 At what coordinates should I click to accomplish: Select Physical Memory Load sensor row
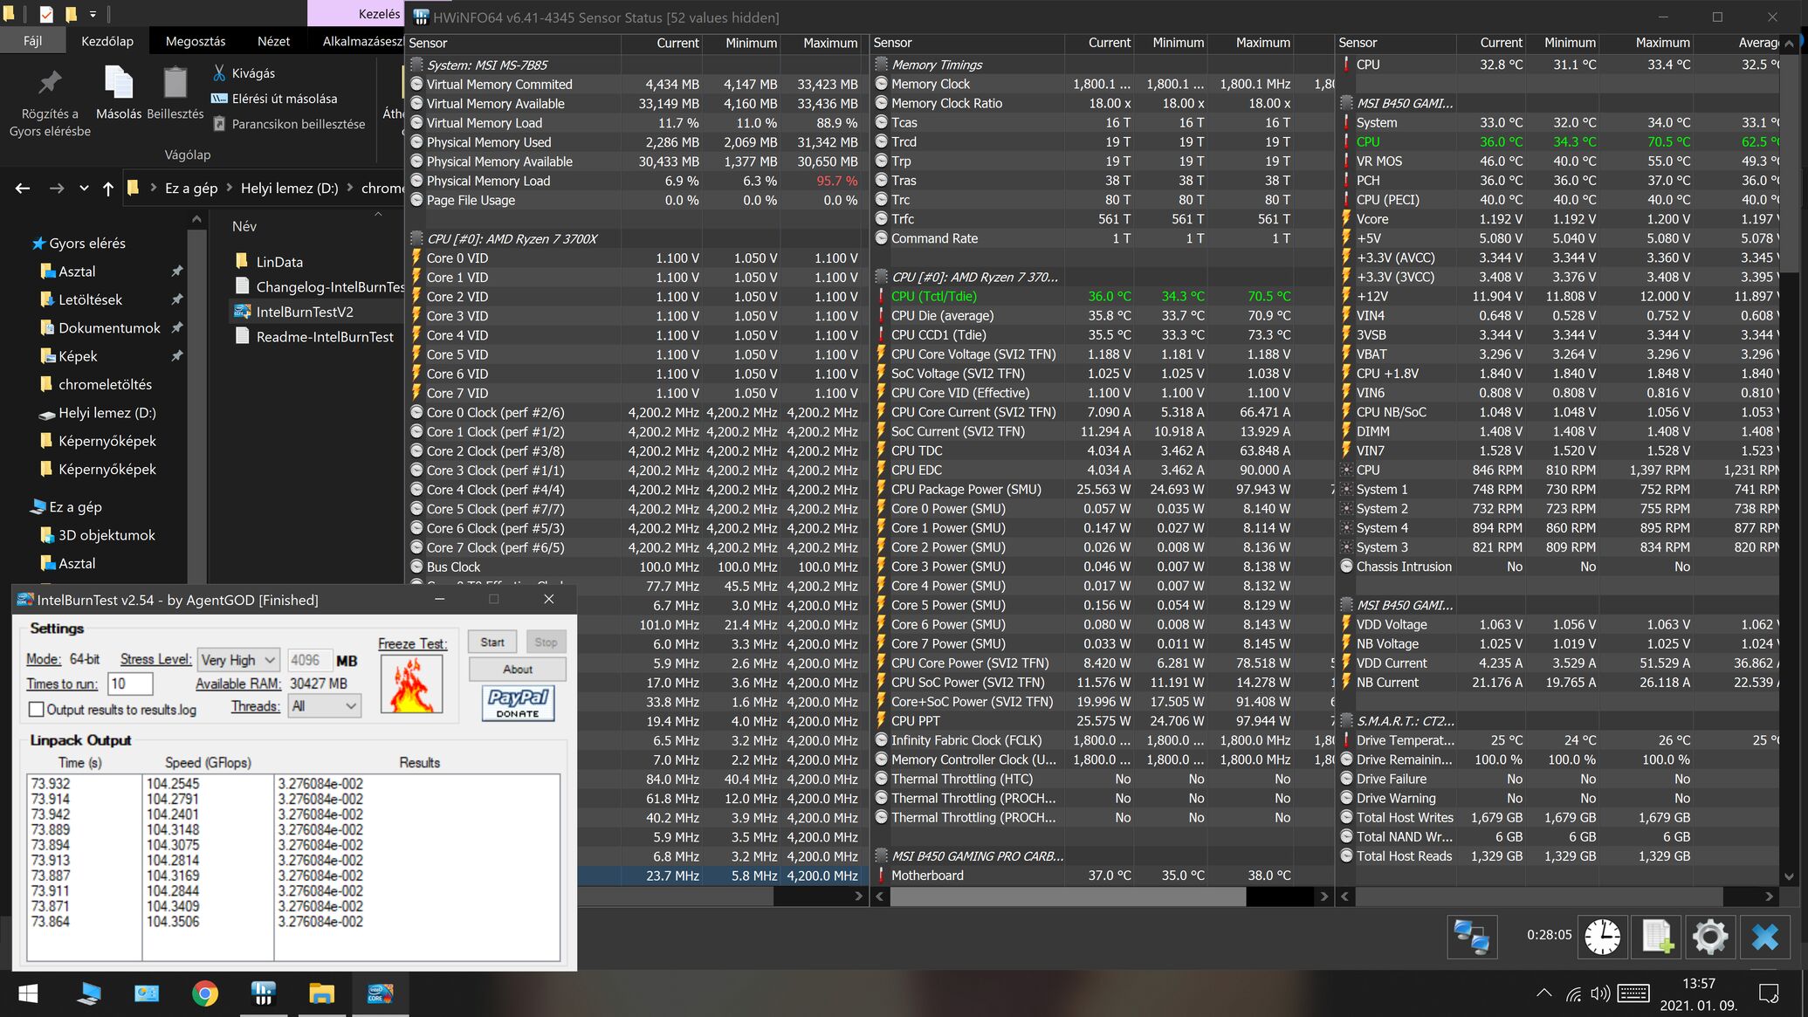[x=635, y=181]
